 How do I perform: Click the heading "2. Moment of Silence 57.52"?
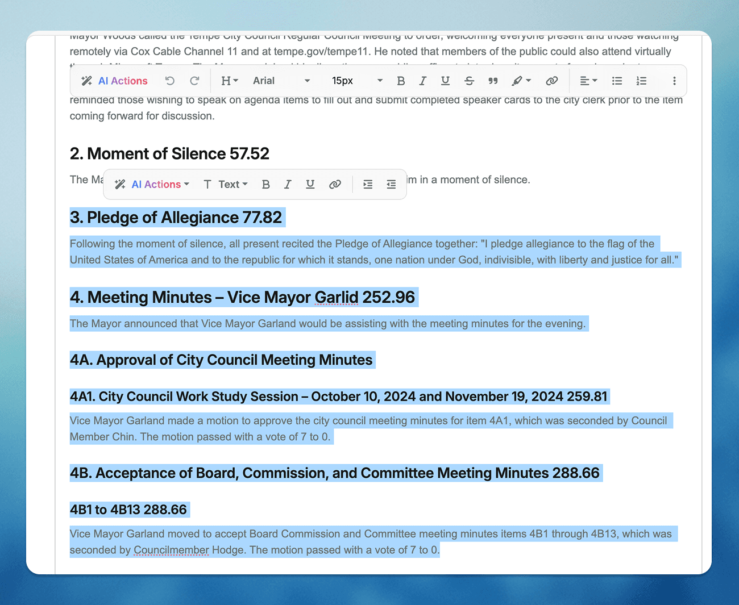(169, 153)
